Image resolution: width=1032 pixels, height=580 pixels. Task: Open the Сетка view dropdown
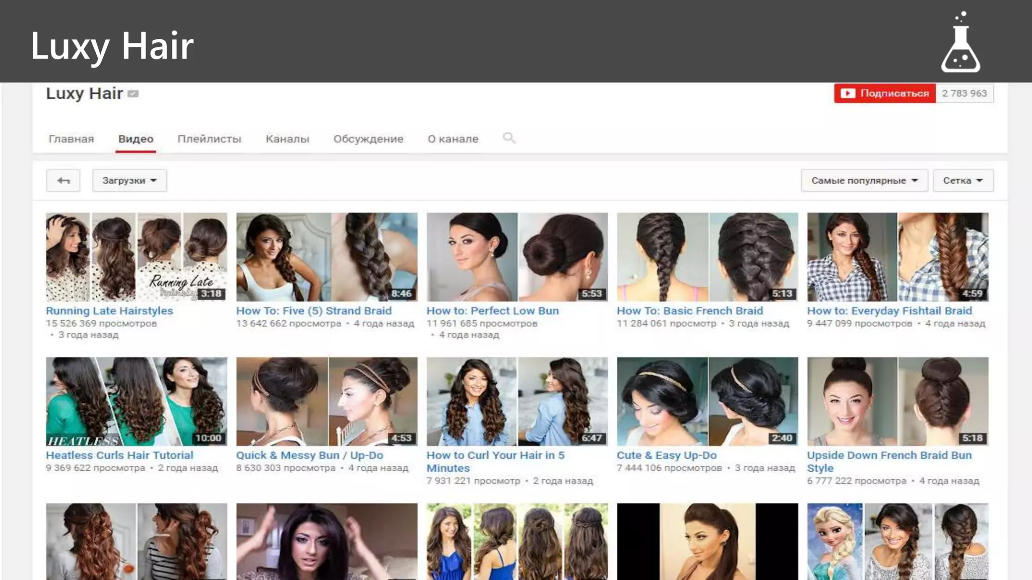[x=963, y=180]
